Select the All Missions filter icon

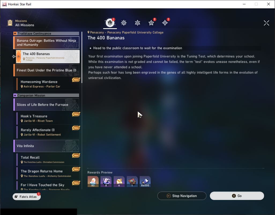click(110, 23)
